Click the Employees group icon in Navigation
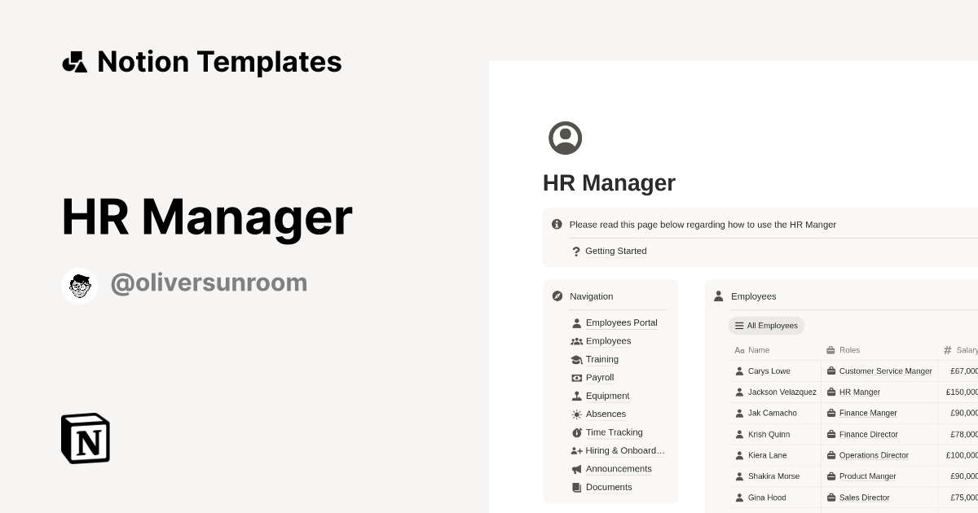Viewport: 978px width, 513px height. tap(576, 340)
